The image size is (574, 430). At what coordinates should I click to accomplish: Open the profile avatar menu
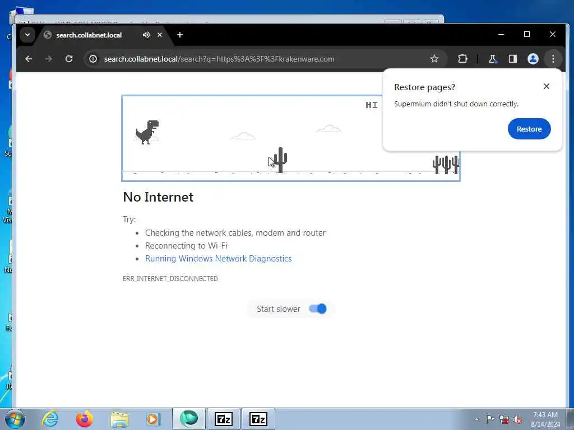click(x=533, y=59)
